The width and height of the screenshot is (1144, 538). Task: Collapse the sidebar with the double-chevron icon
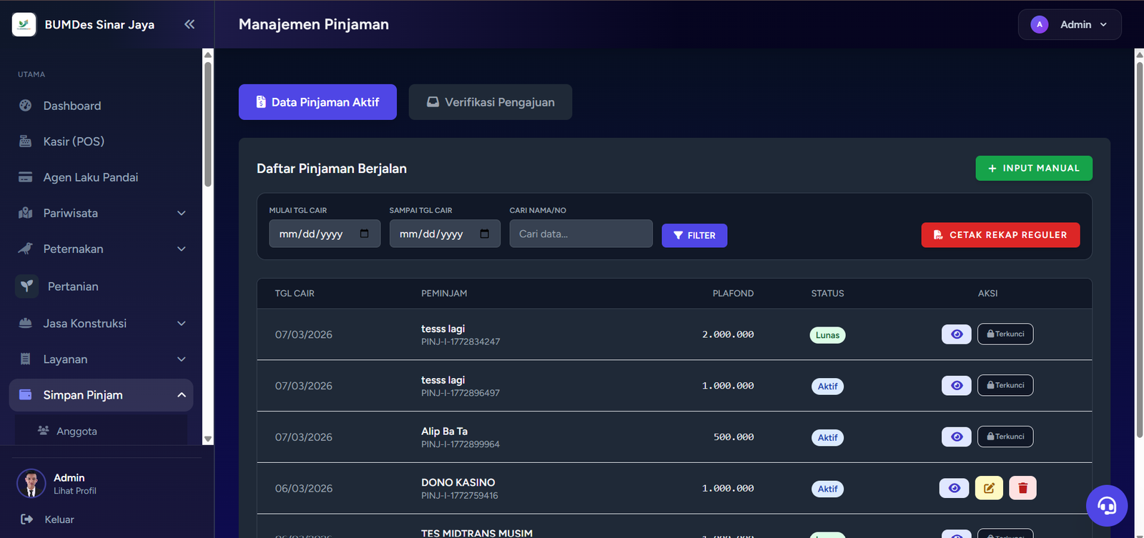pos(189,24)
